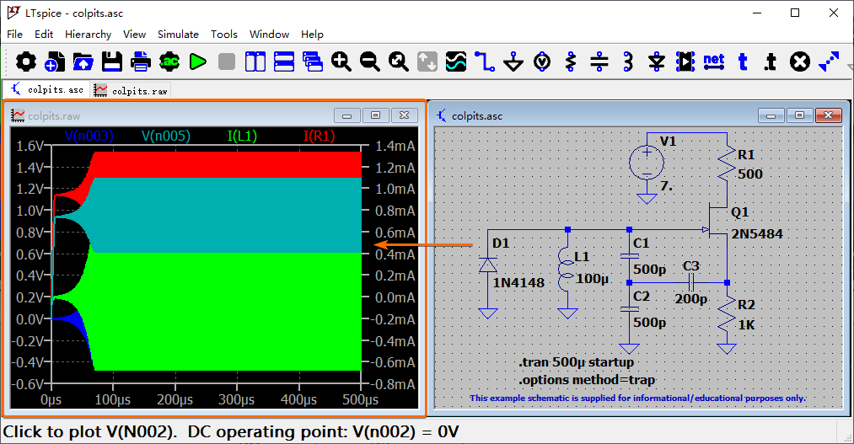Image resolution: width=854 pixels, height=444 pixels.
Task: Click the blue duplicate arrow tool
Action: coord(829,62)
